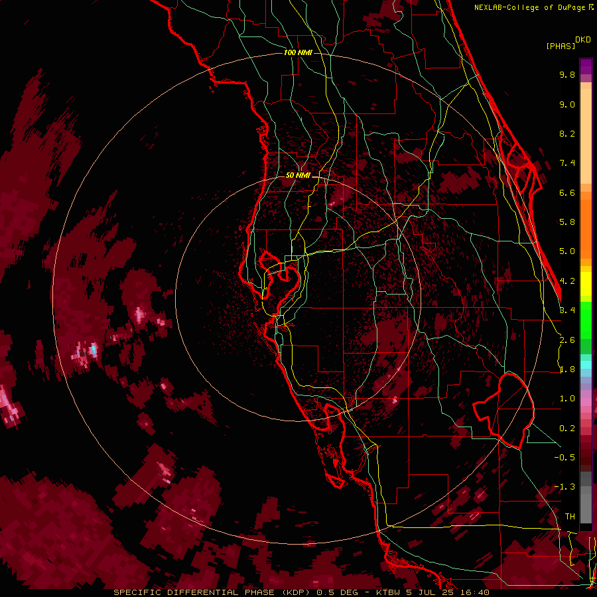
Task: Click the "100 NMI" range ring label
Action: pyautogui.click(x=298, y=52)
